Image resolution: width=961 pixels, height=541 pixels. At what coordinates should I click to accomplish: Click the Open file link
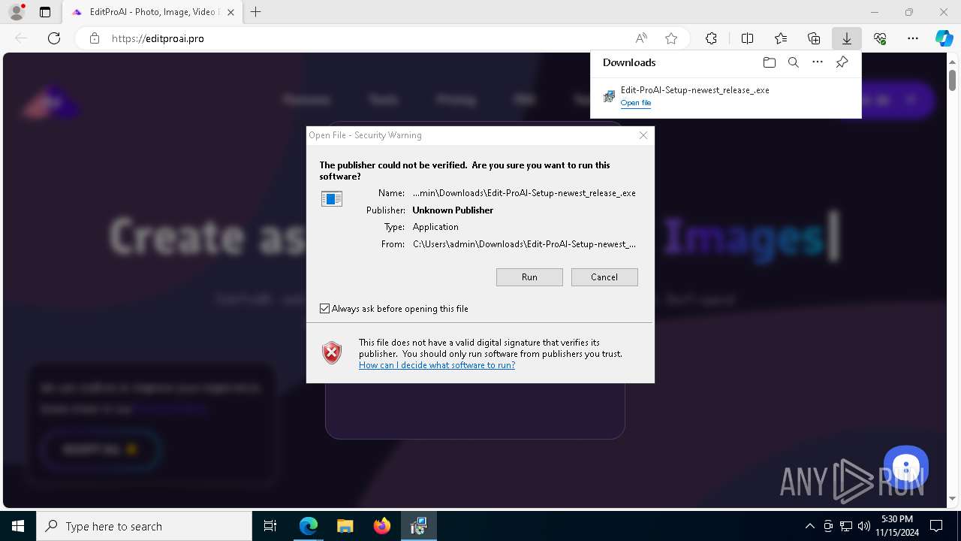[x=636, y=103]
